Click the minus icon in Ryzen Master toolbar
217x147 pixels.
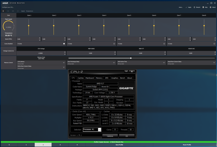(x=13, y=11)
